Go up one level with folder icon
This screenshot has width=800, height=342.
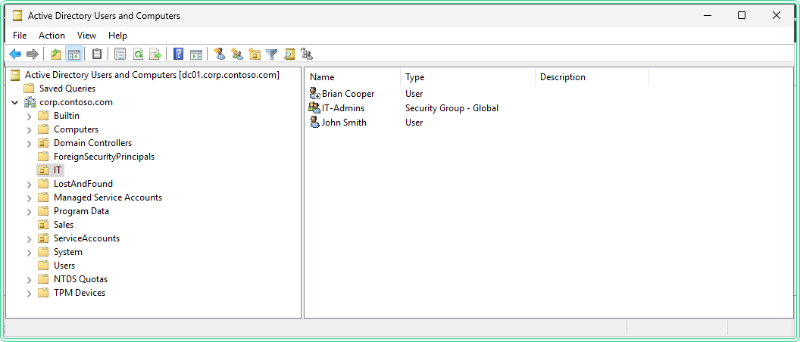click(x=56, y=54)
